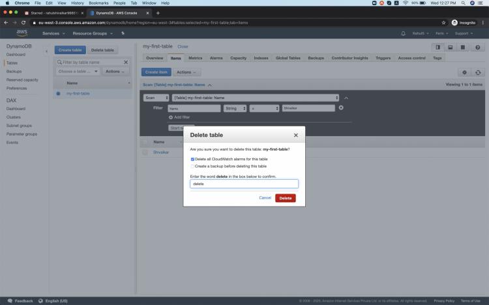Click the delete confirmation text field
This screenshot has width=489, height=305.
244,184
